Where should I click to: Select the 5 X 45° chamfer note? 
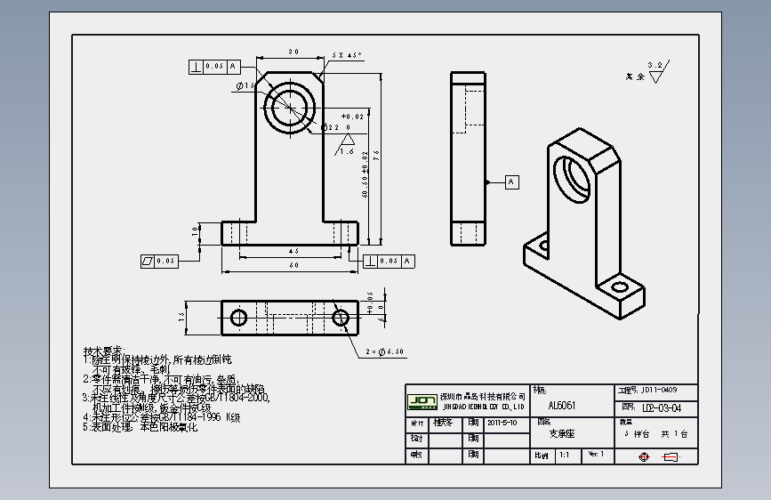(347, 56)
